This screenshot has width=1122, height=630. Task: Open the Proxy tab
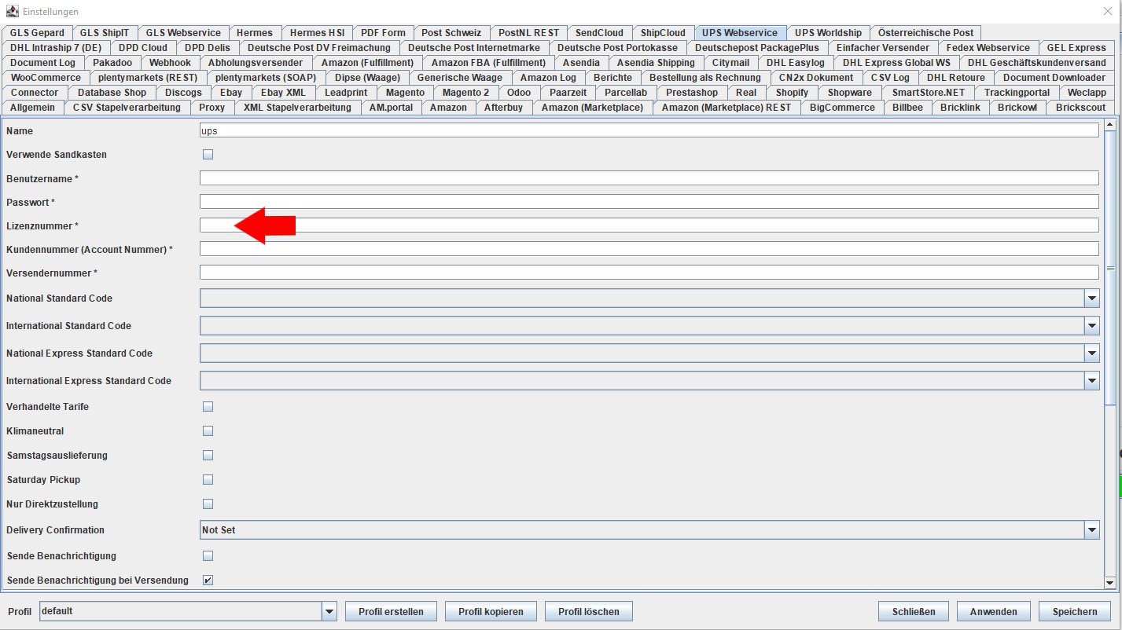212,108
